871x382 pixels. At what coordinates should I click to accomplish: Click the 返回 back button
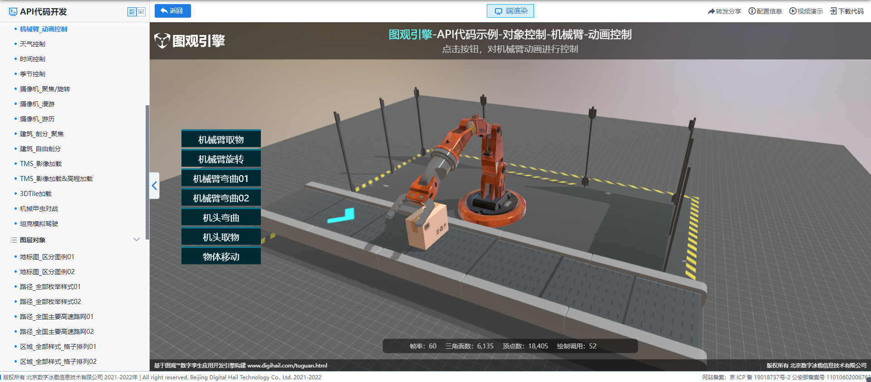click(172, 11)
